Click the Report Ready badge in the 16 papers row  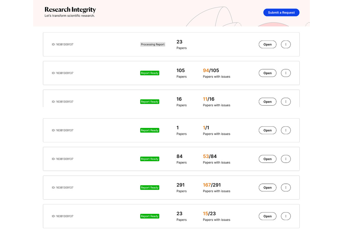pos(150,102)
